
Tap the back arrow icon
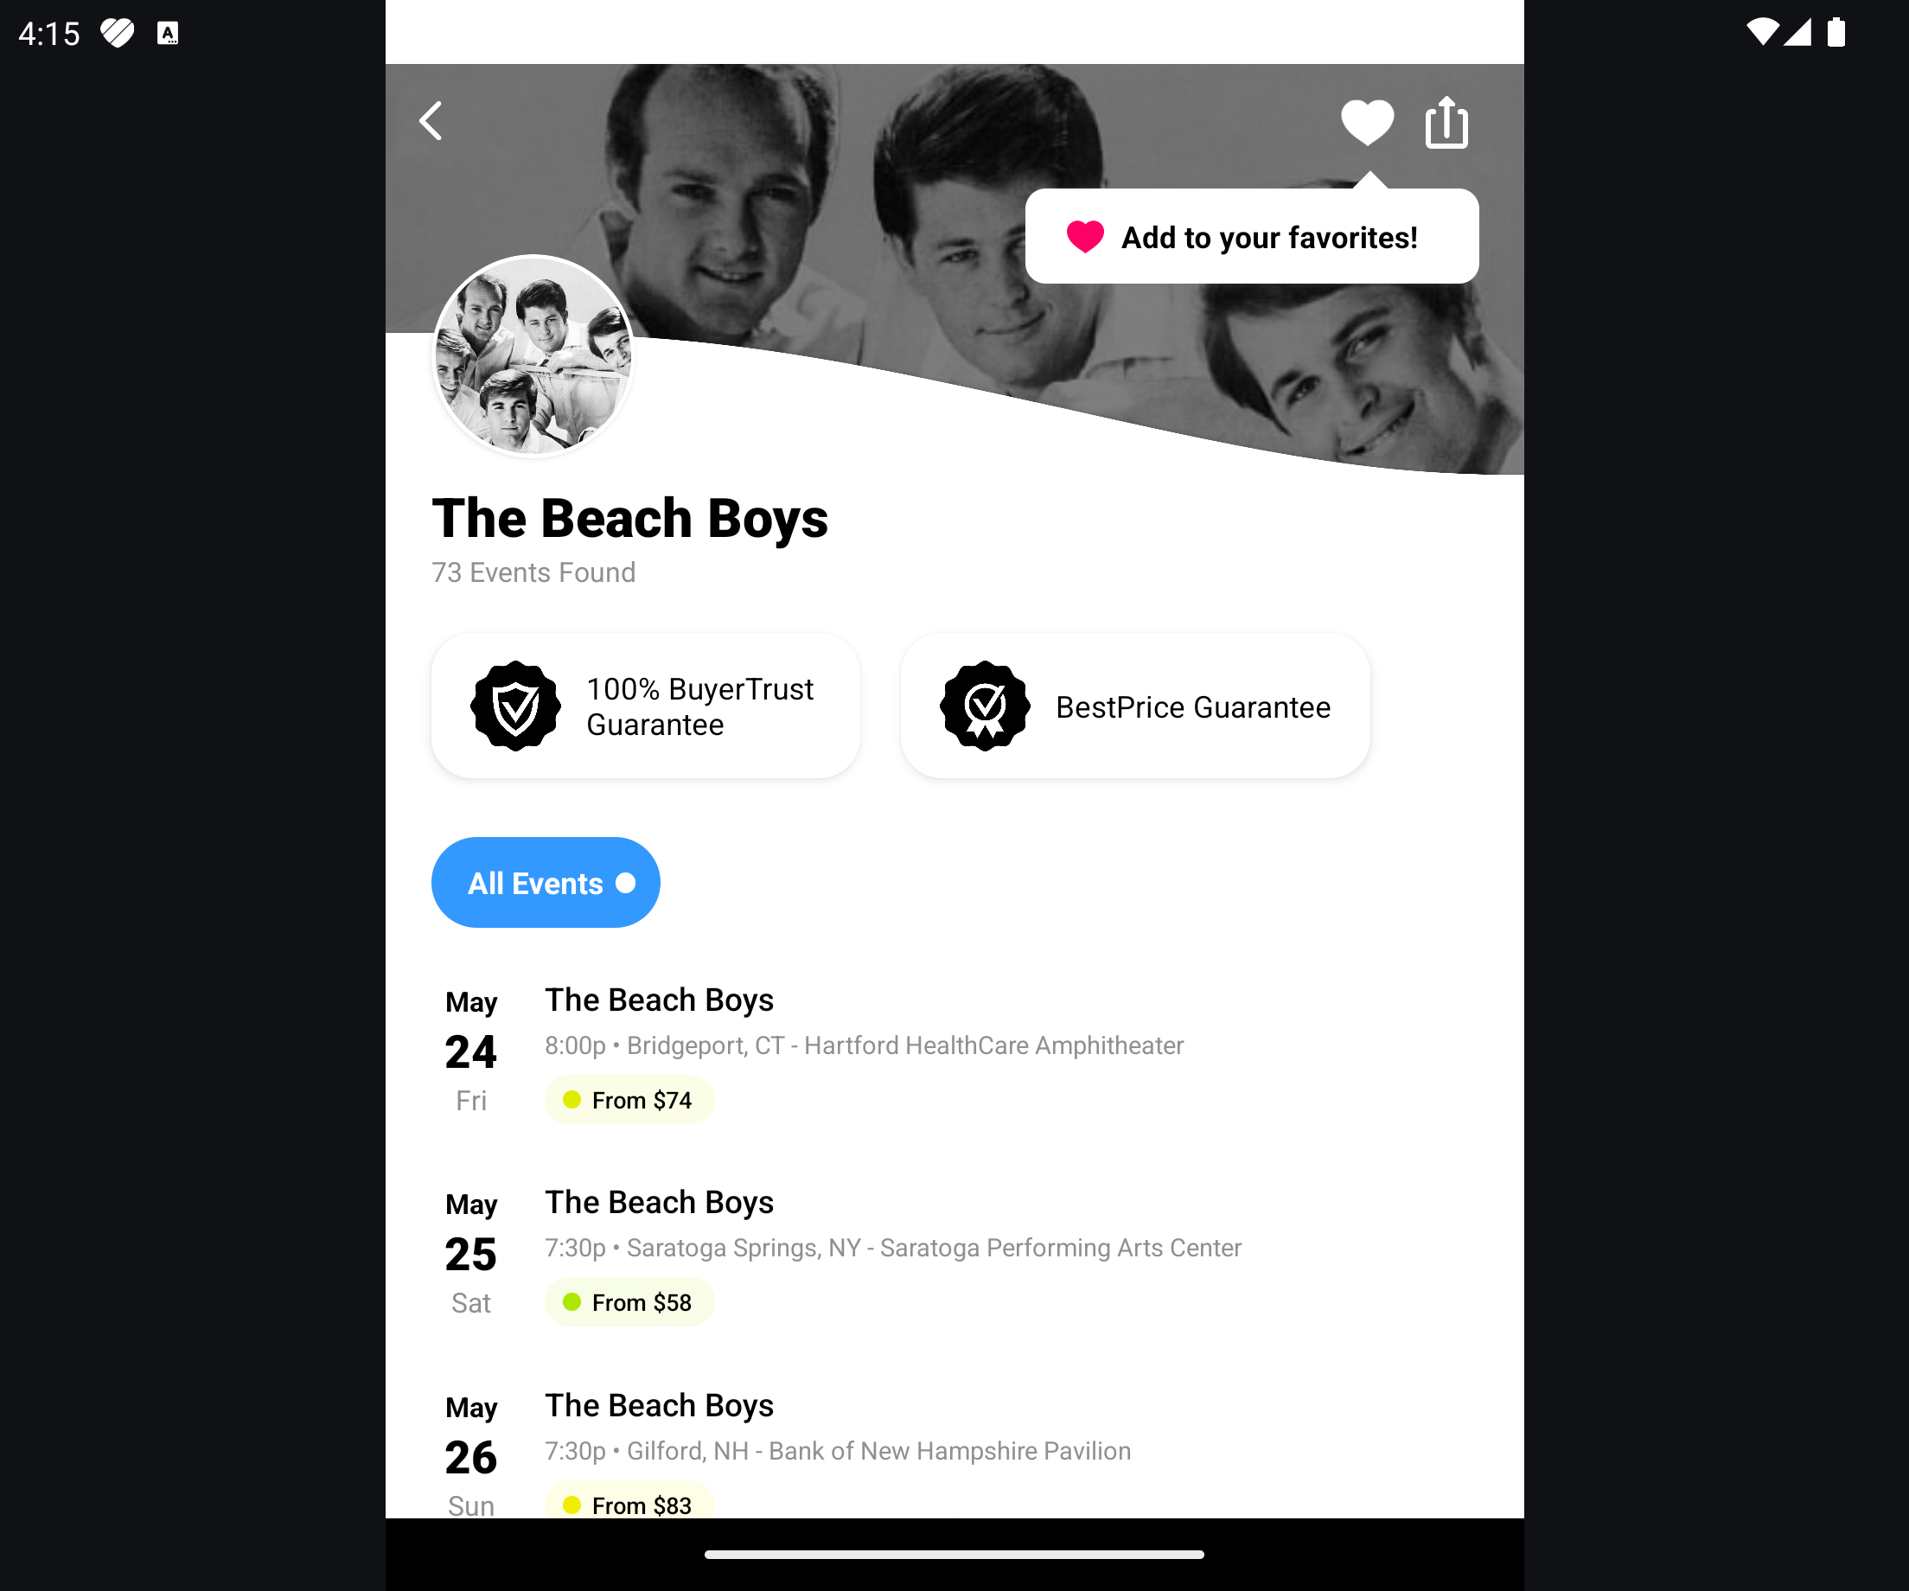pyautogui.click(x=431, y=121)
